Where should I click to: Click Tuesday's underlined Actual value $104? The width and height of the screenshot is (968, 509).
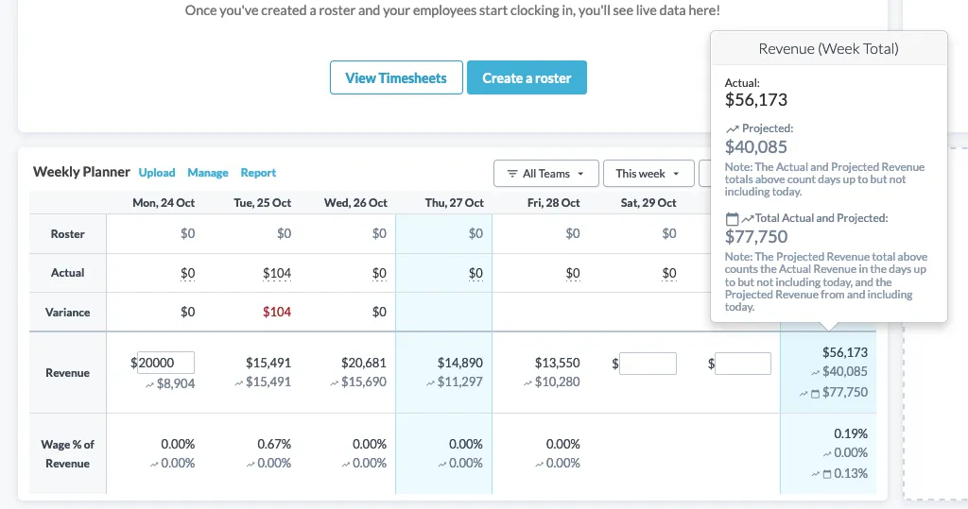pyautogui.click(x=277, y=273)
